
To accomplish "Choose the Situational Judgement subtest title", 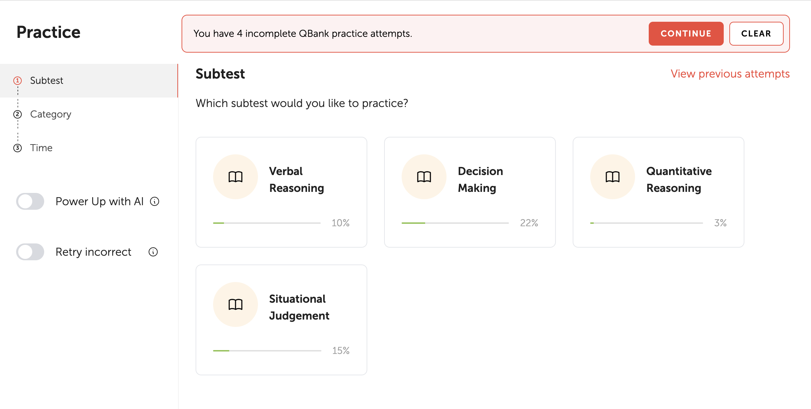I will (x=299, y=307).
